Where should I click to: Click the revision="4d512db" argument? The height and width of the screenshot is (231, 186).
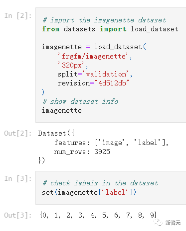pos(93,83)
